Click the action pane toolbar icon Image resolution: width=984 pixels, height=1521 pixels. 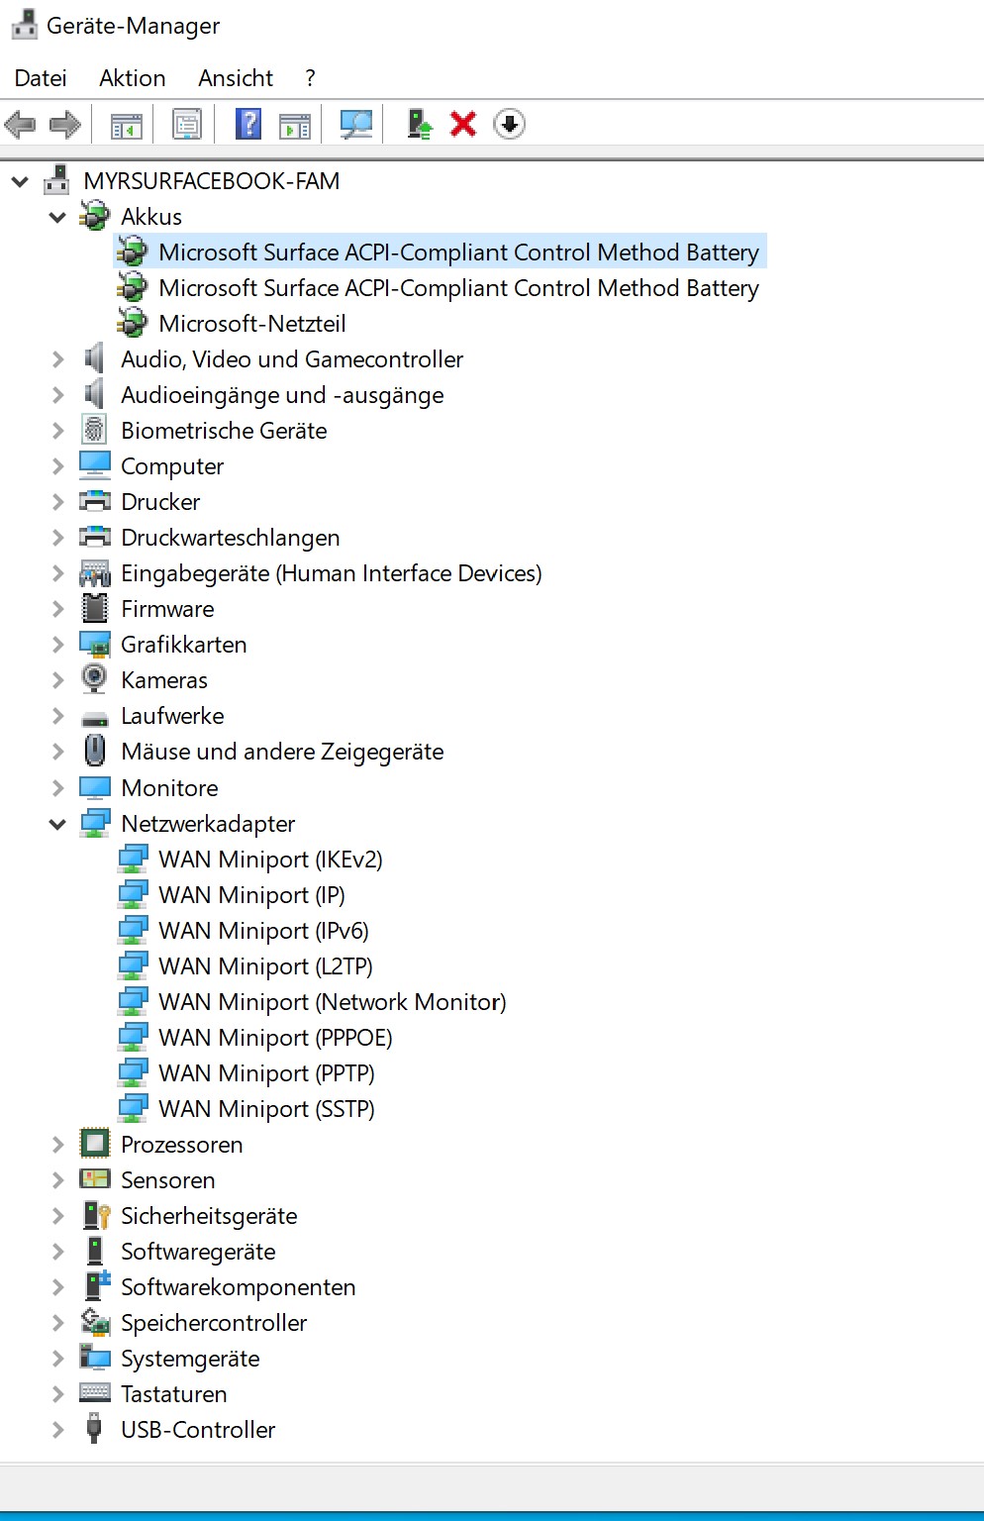(295, 125)
